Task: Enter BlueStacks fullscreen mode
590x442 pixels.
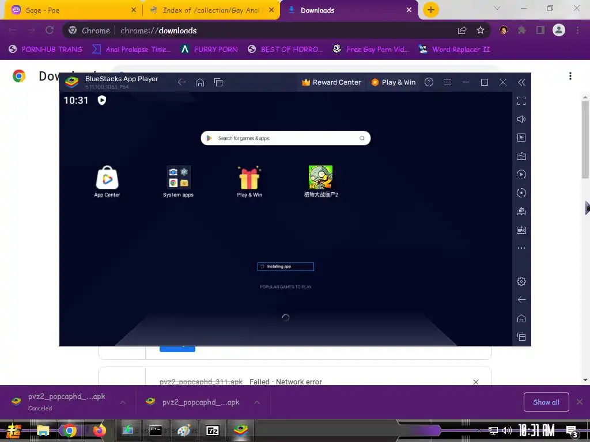Action: tap(521, 101)
